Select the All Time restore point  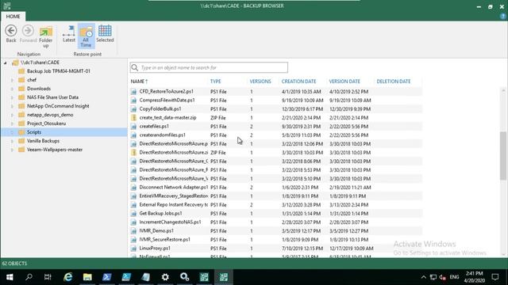point(86,36)
